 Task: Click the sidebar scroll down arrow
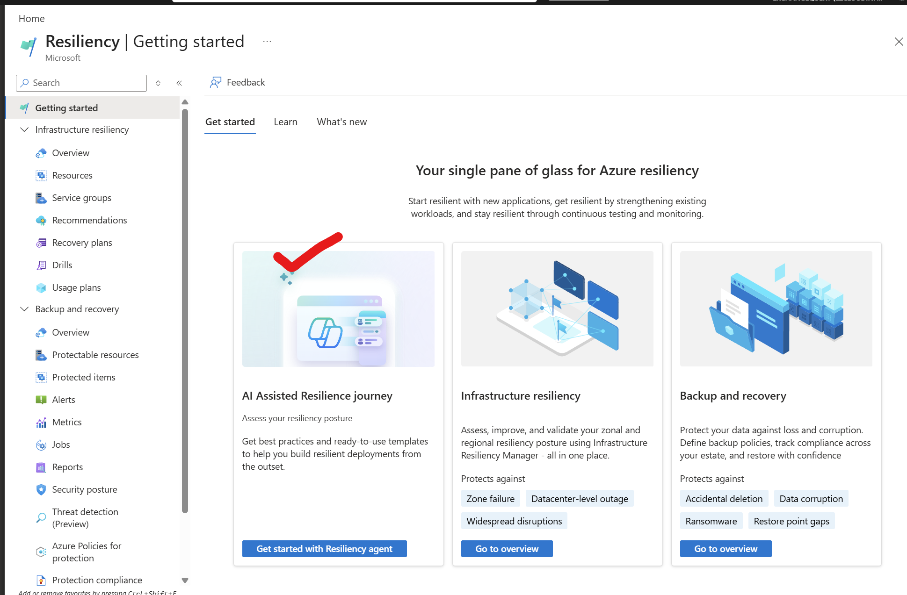point(185,581)
